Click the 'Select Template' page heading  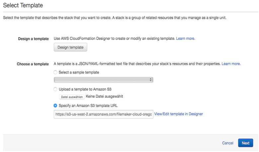(23, 5)
